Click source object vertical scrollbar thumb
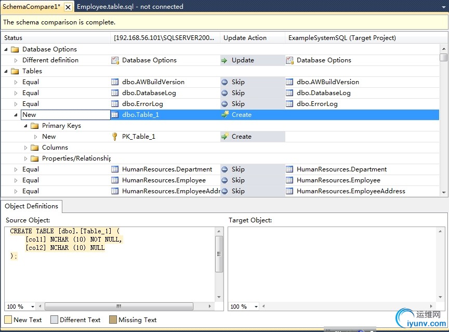This screenshot has height=332, width=449. click(219, 254)
